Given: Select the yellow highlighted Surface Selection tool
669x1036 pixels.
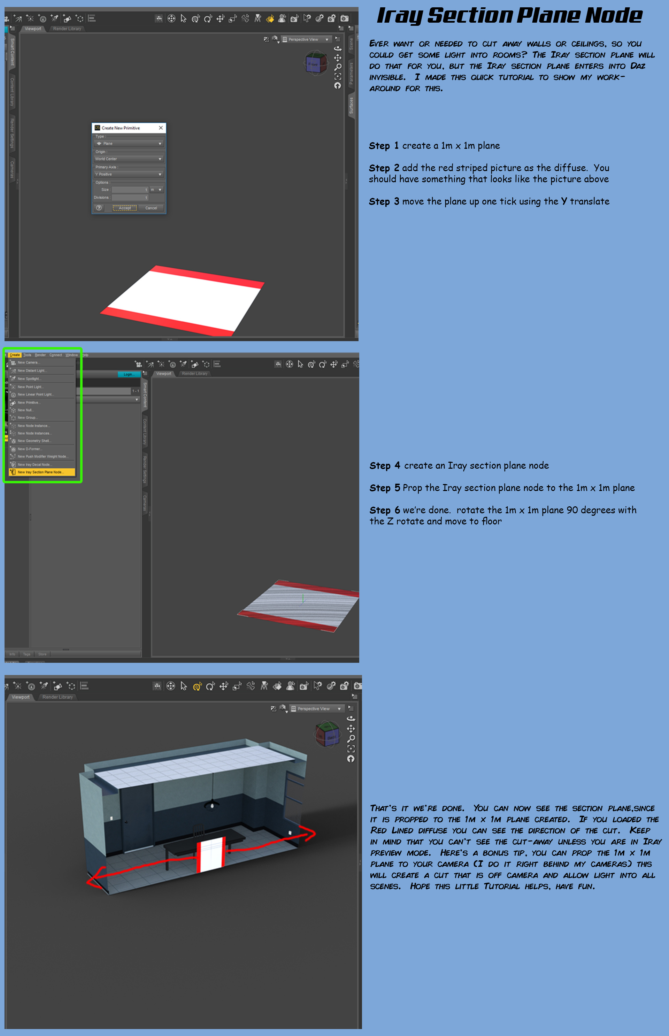Looking at the screenshot, I should 270,19.
